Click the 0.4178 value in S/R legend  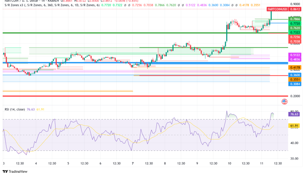pos(244,5)
